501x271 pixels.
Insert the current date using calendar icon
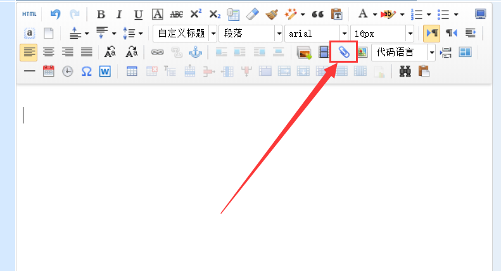[x=49, y=72]
